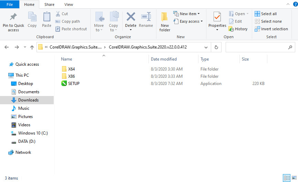This screenshot has height=182, width=298.
Task: Open Properties from the ribbon
Action: [217, 17]
